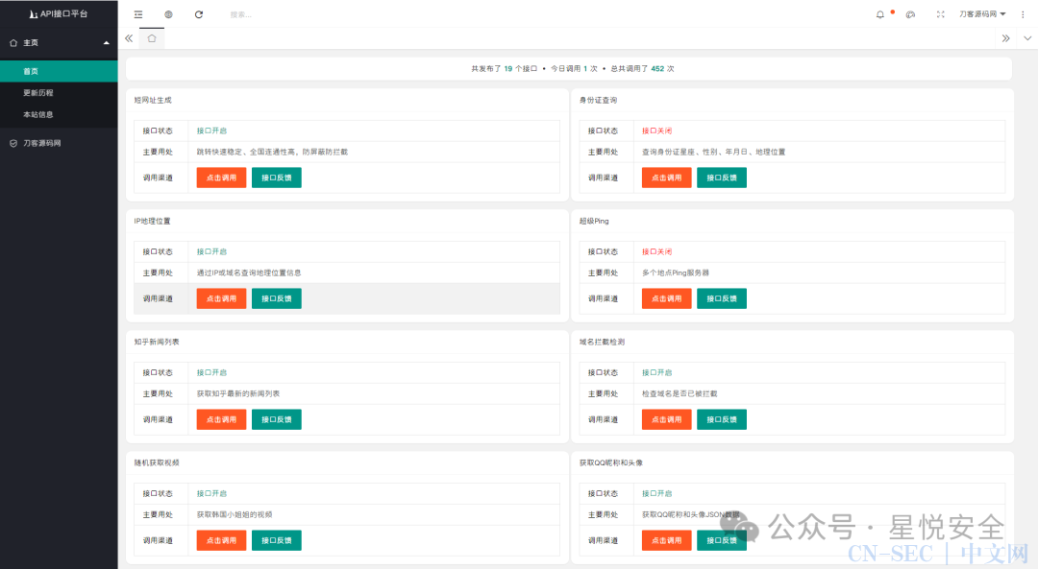Click 获取知乎最新的新闻列表 description text

pyautogui.click(x=238, y=393)
